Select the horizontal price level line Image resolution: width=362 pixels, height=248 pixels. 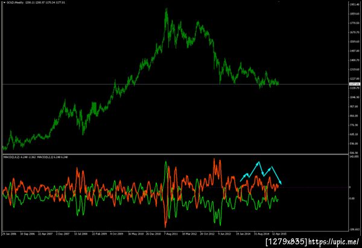(x=176, y=84)
